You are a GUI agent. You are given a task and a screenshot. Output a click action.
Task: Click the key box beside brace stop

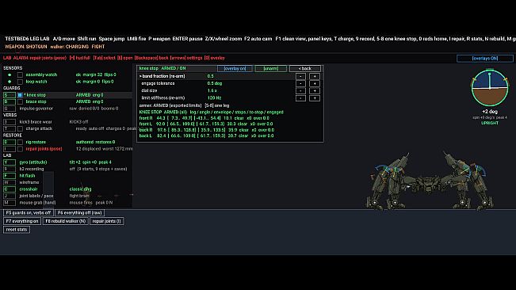pos(10,101)
